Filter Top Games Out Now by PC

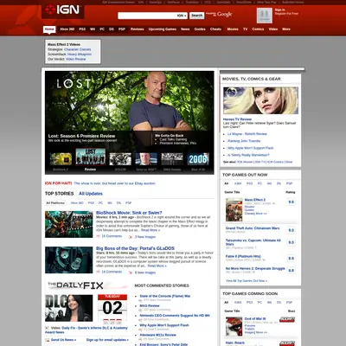(259, 183)
